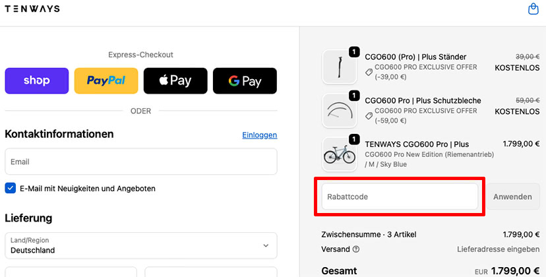546x277 pixels.
Task: Click discount tag icon under Plus Schutzbleche
Action: coord(369,115)
